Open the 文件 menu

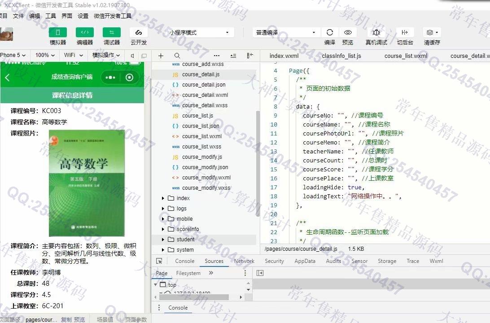(18, 16)
